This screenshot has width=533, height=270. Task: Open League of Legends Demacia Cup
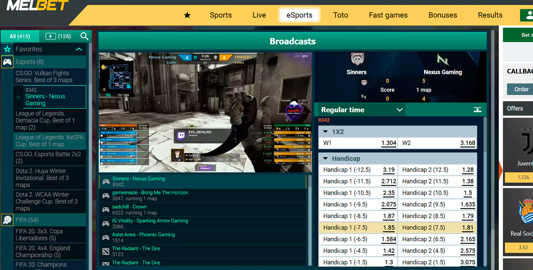[50, 121]
